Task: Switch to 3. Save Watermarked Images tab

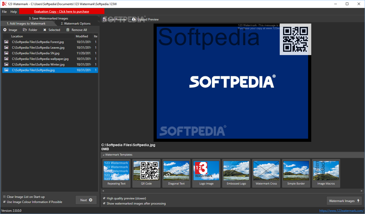Action: point(48,18)
